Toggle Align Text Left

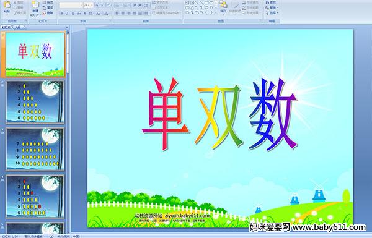point(117,13)
